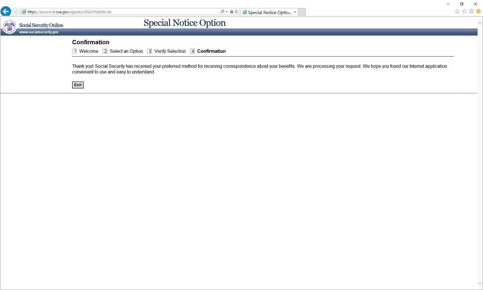Click step 2 Select an Option label
Screen dimensions: 483x290
click(126, 51)
